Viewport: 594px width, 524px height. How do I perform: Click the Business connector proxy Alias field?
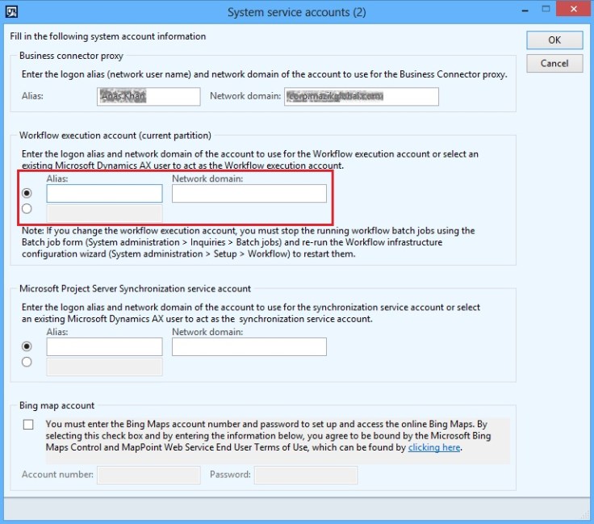pos(151,96)
